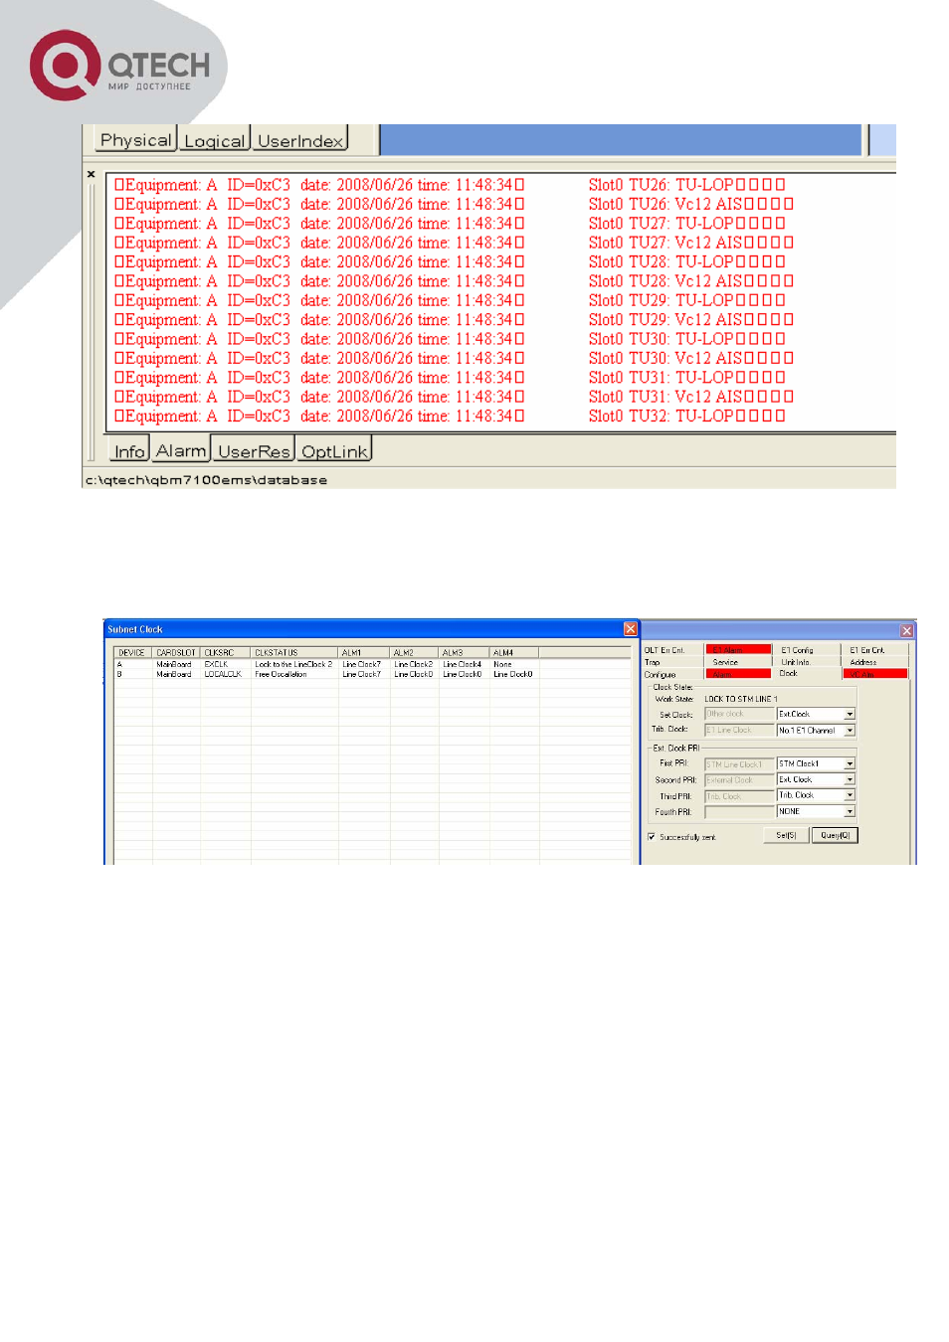The width and height of the screenshot is (949, 1342).
Task: Open the OLT Err Cnt. tab
Action: click(x=673, y=650)
